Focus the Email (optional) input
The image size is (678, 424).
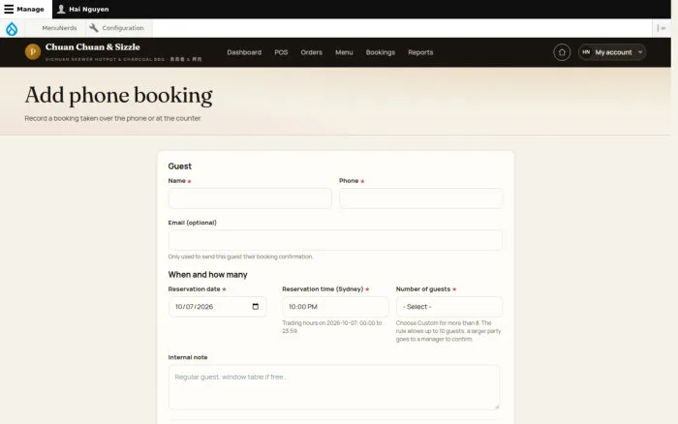pos(335,240)
